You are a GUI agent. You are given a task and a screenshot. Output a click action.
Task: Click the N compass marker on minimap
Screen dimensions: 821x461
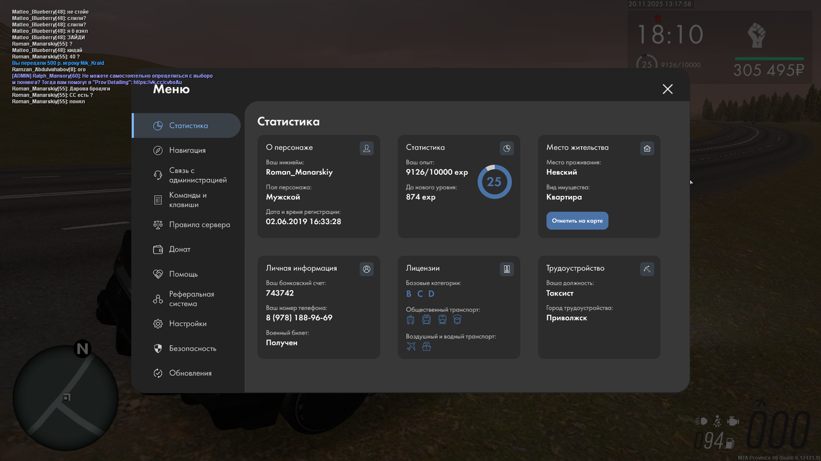(82, 349)
